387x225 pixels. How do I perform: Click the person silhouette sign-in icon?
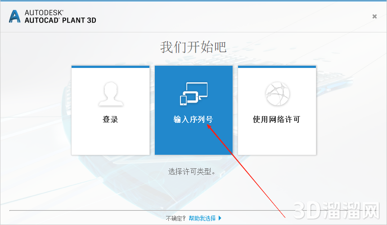[111, 94]
